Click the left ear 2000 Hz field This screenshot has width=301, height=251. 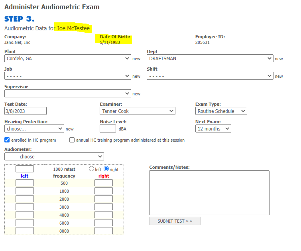point(25,199)
